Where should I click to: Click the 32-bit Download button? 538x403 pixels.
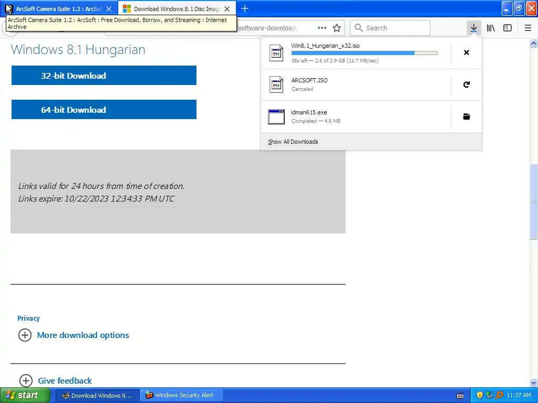click(104, 76)
